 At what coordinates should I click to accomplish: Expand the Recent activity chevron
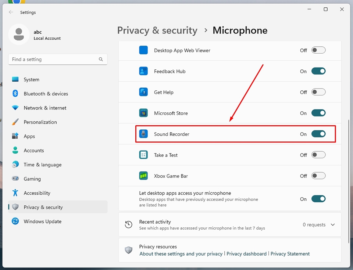click(x=333, y=224)
